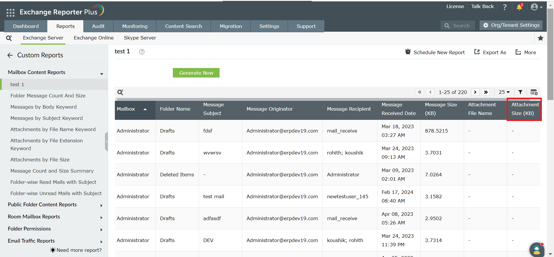554x257 pixels.
Task: Open the help question mark in header
Action: pos(505,7)
